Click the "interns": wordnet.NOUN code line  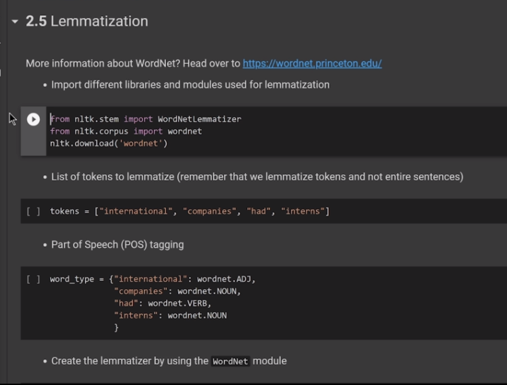coord(170,315)
